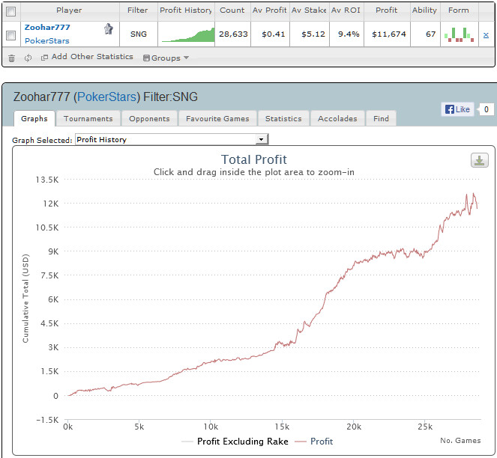Check the Zoohar777 row checkbox
The width and height of the screenshot is (497, 458).
point(10,34)
